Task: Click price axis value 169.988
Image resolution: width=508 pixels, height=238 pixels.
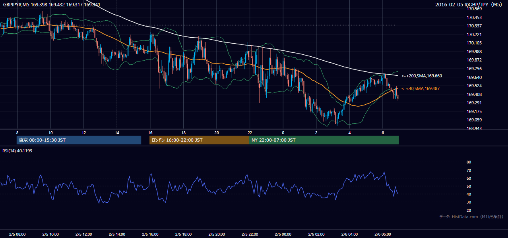Action: pos(474,52)
